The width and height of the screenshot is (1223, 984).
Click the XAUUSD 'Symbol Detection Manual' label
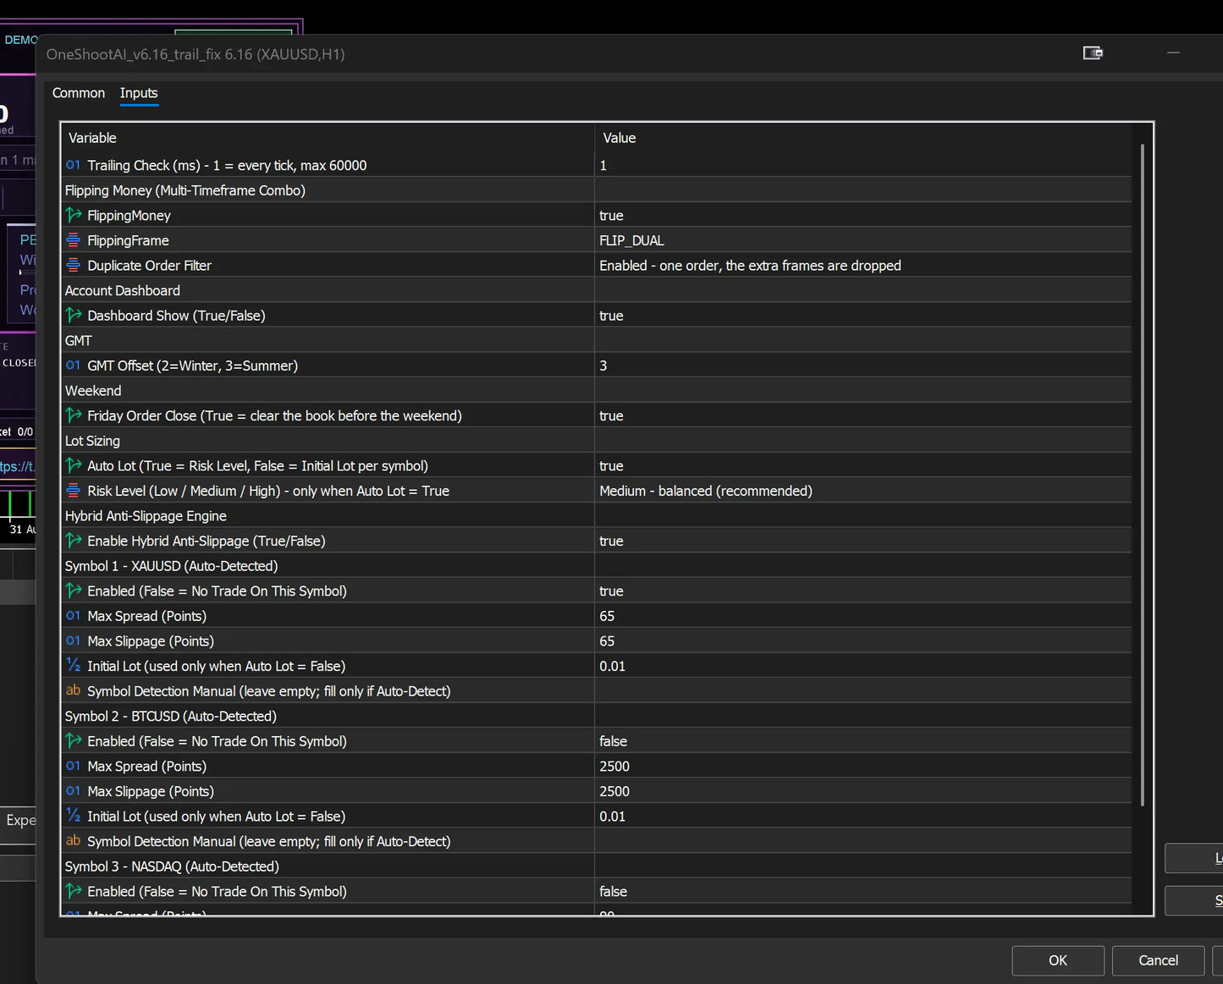click(x=268, y=691)
